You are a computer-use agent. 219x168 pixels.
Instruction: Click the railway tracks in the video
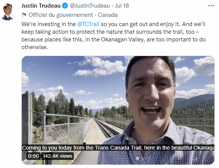[106, 128]
